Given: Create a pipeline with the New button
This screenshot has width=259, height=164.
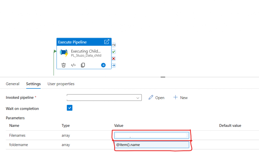Looking at the screenshot, I should pyautogui.click(x=181, y=98).
